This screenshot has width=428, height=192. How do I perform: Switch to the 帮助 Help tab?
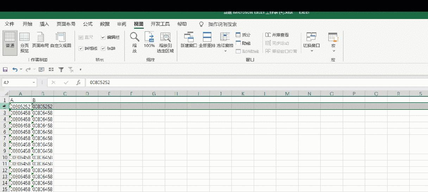(x=182, y=24)
